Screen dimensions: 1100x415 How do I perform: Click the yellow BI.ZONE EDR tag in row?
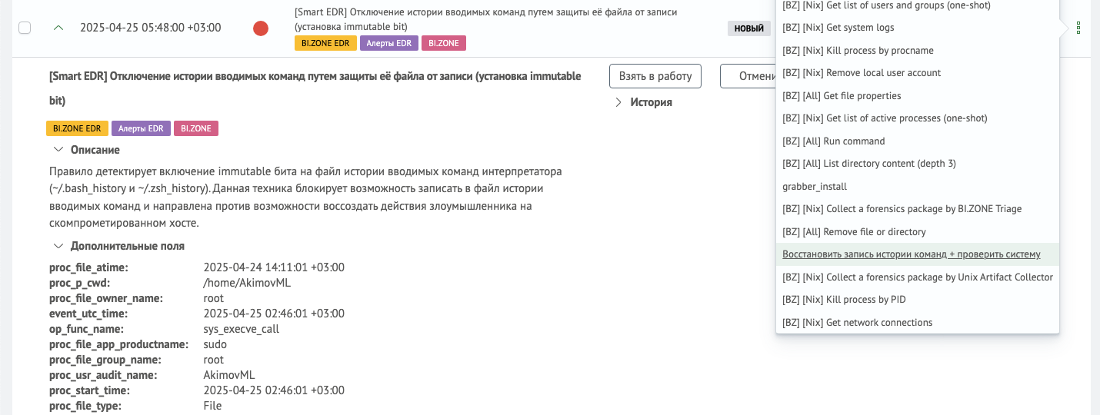325,43
